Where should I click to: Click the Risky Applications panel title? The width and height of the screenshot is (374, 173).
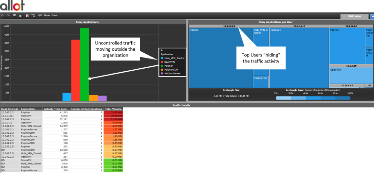(87, 22)
